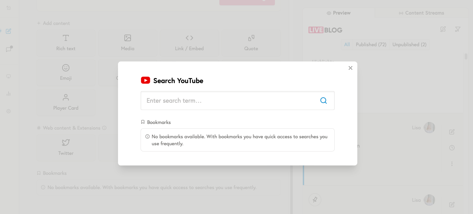Edit the second post by Lisa

(x=452, y=205)
